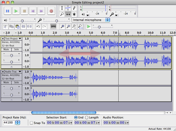Screen dimensions: 176x131
Task: Adjust Test Project track gain slider
Action: [11, 55]
